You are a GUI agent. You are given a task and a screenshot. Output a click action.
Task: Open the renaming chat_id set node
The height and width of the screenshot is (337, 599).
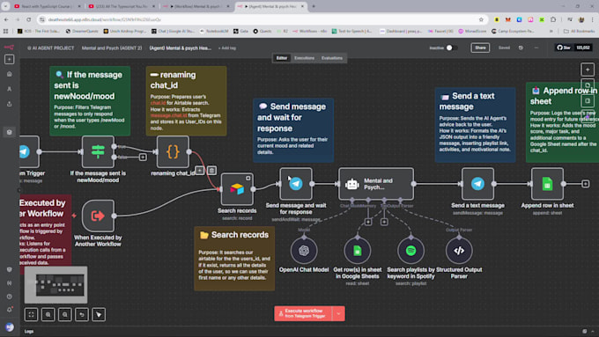[173, 151]
